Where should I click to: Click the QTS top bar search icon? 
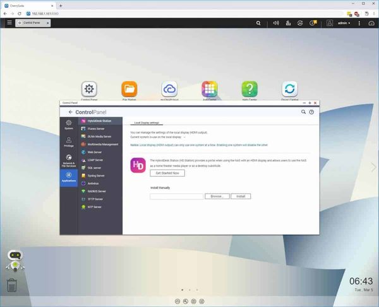[x=258, y=23]
